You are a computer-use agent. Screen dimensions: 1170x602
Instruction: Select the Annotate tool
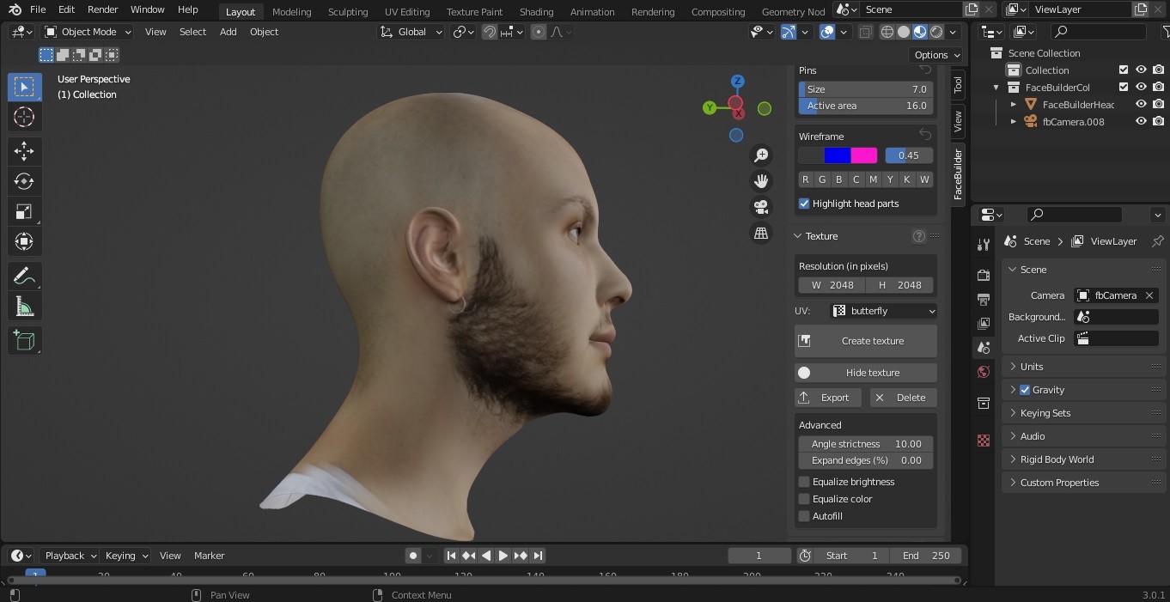pos(24,276)
